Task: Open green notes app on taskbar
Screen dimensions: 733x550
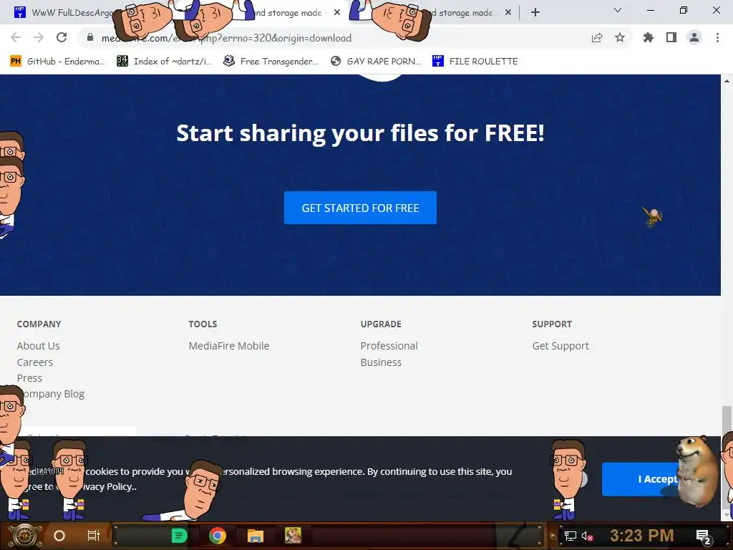Action: (x=179, y=536)
